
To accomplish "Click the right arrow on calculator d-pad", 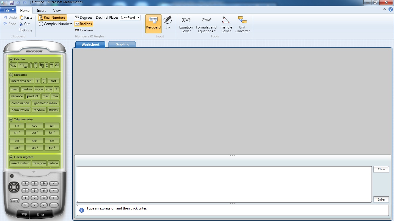I will pos(18,187).
